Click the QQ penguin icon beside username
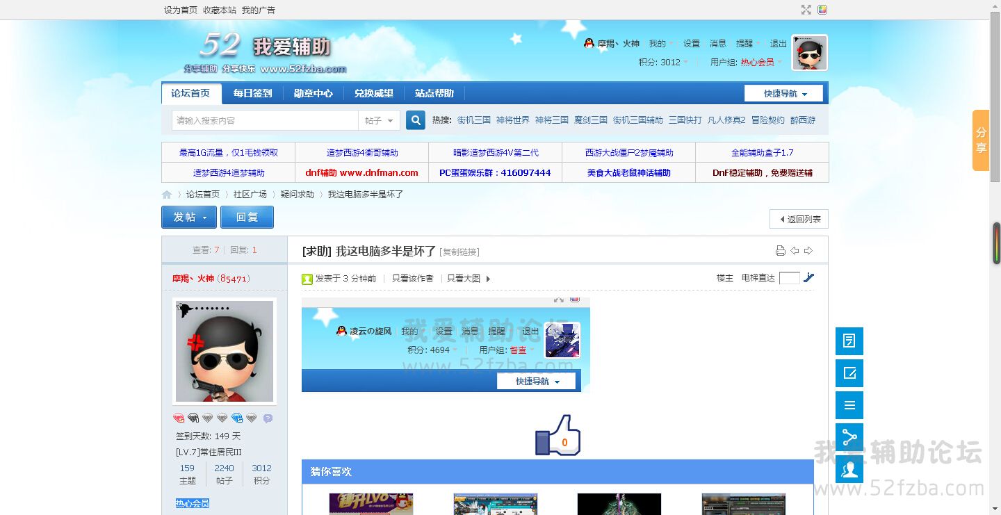The width and height of the screenshot is (1001, 515). tap(589, 43)
